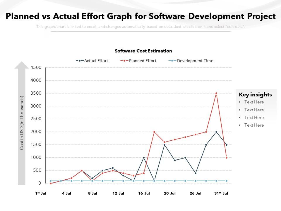Click the light blue Development Time legend marker

pos(172,61)
